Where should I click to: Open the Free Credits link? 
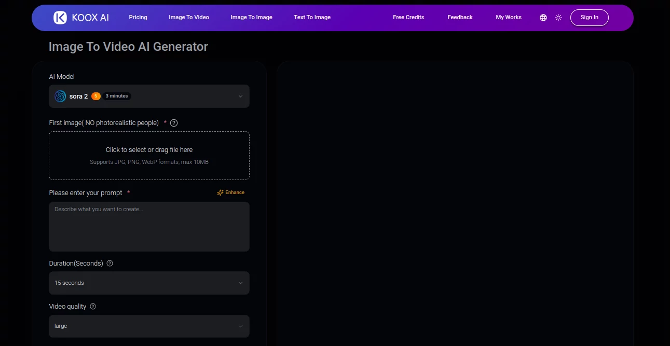[408, 17]
